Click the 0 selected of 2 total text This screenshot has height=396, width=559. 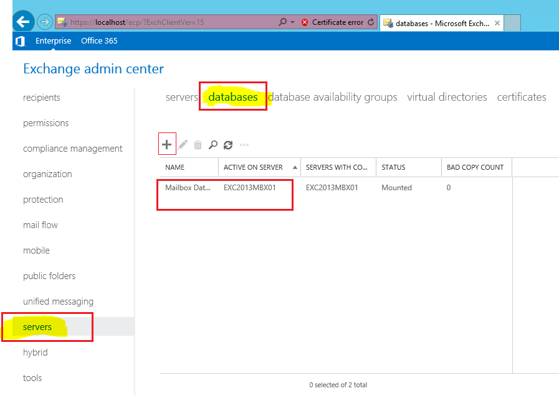point(338,385)
